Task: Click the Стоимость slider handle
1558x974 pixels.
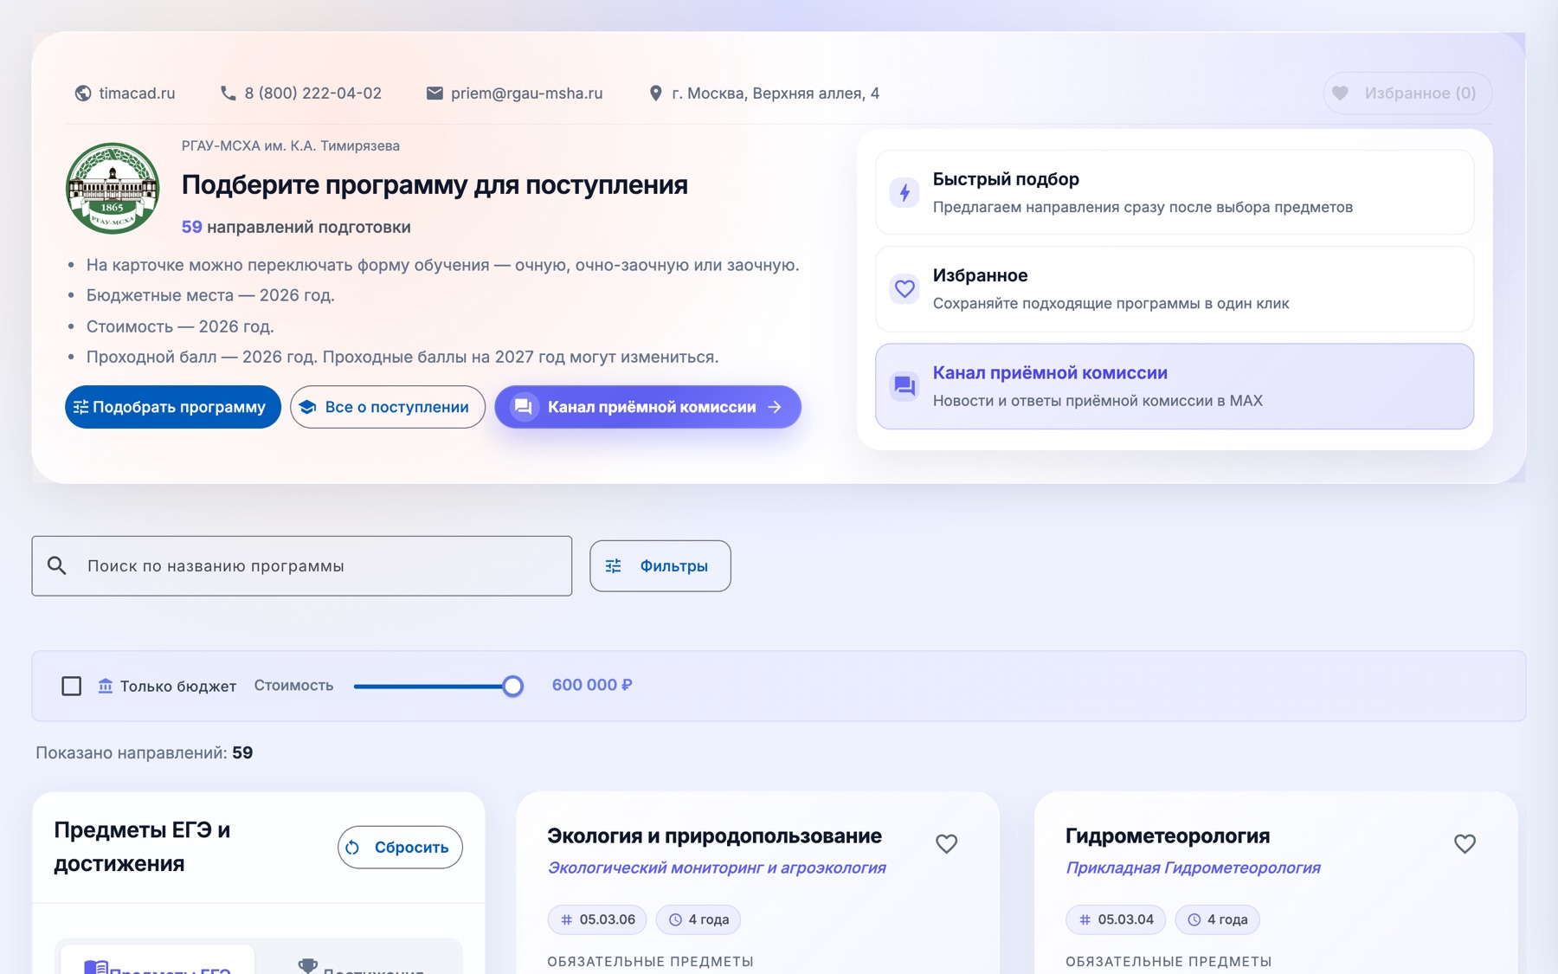Action: [x=512, y=686]
